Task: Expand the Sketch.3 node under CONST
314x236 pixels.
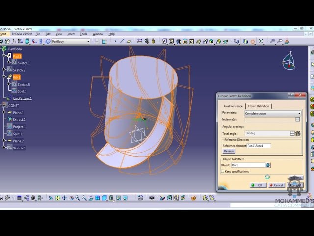Action: [4, 147]
